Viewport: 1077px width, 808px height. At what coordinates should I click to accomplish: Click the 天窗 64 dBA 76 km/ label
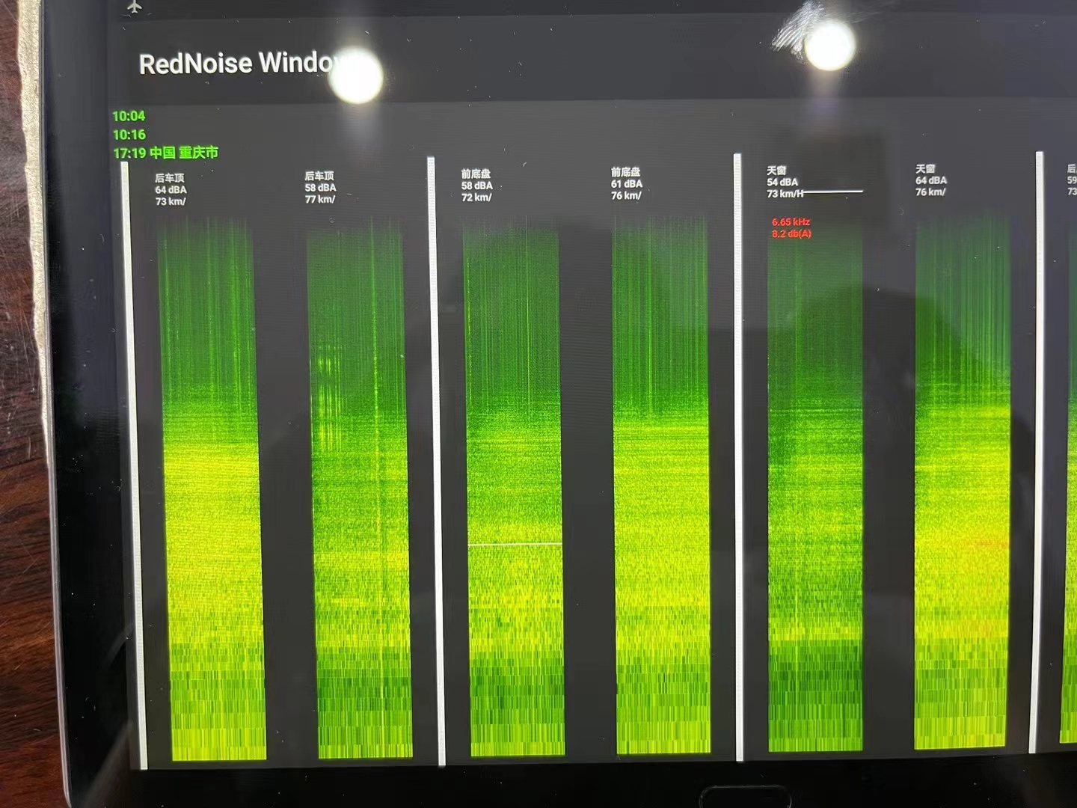(931, 180)
